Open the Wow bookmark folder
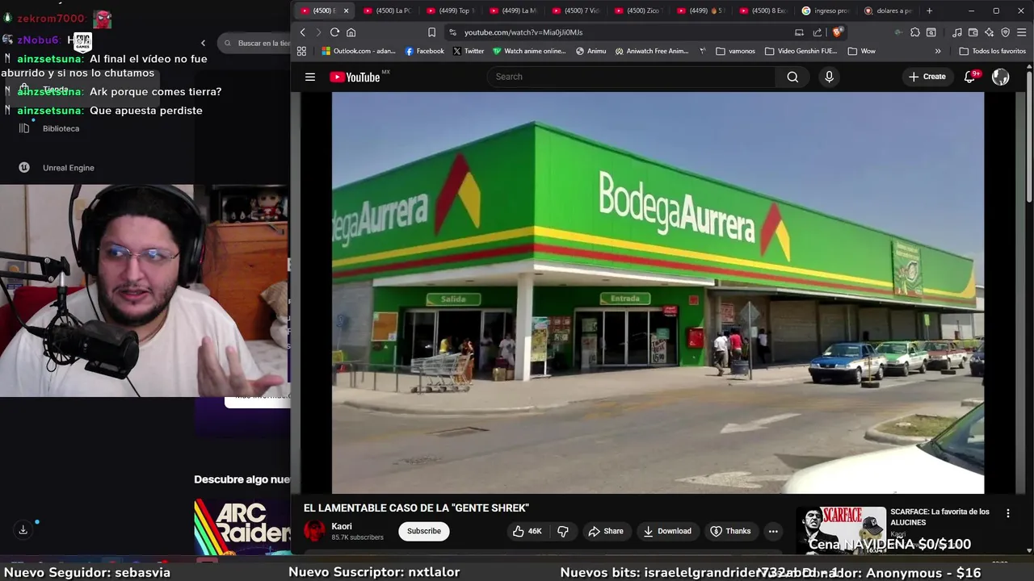Image resolution: width=1034 pixels, height=581 pixels. click(861, 51)
